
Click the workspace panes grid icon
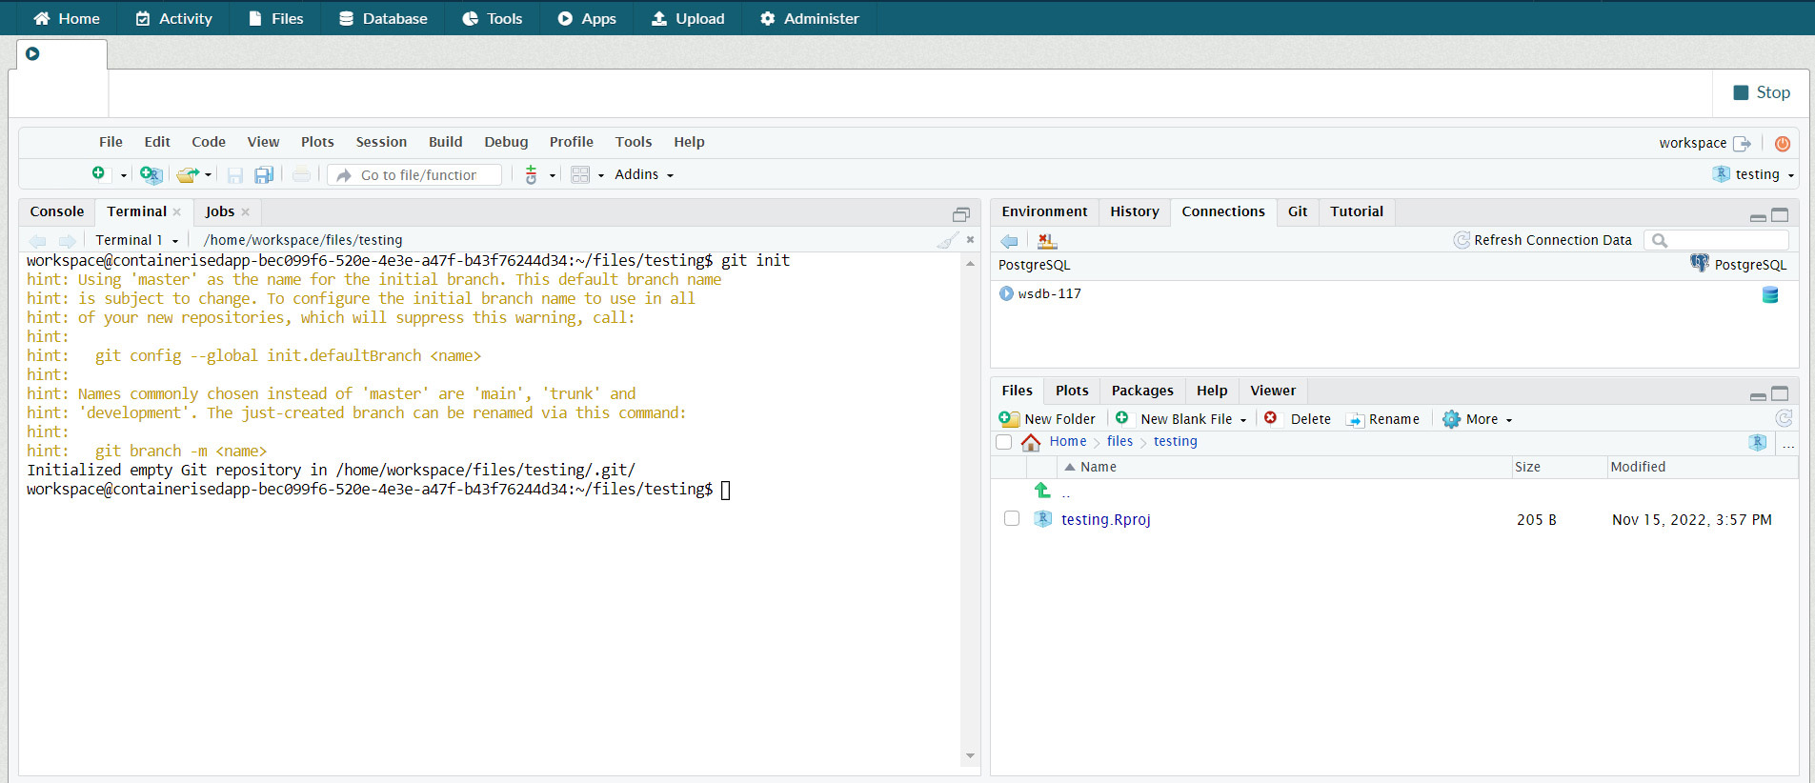[580, 174]
